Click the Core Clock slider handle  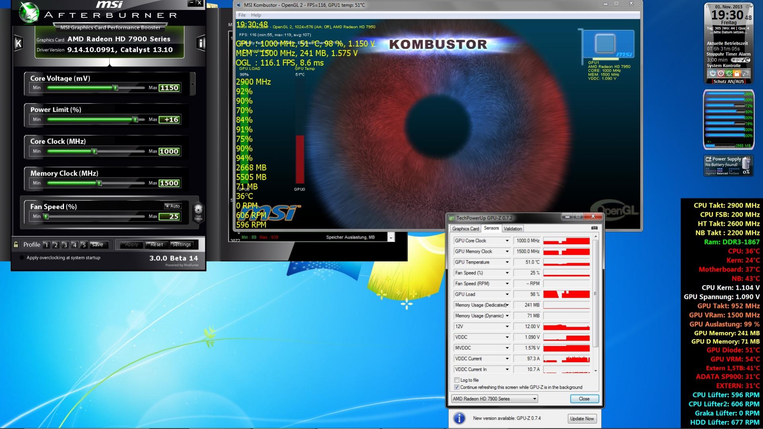coord(95,151)
